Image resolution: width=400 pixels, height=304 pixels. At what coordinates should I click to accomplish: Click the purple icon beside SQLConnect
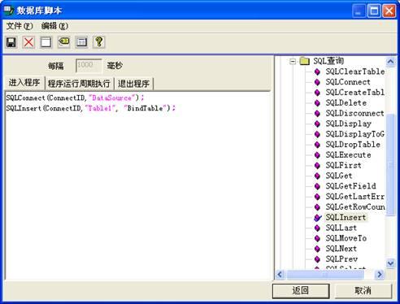(317, 82)
